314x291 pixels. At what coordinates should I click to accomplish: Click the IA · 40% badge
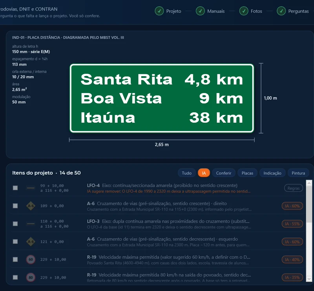[x=292, y=260]
